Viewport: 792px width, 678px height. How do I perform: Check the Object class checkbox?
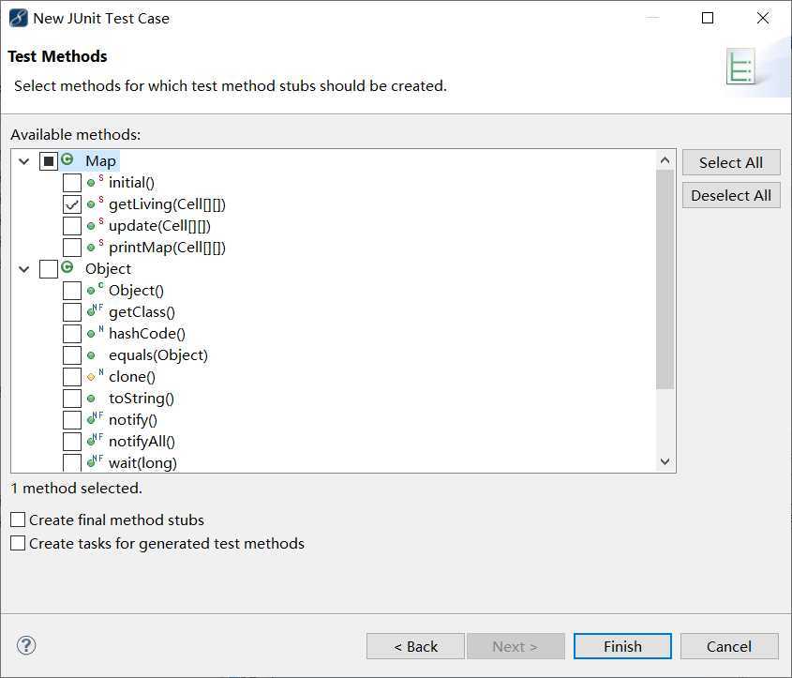pos(49,269)
